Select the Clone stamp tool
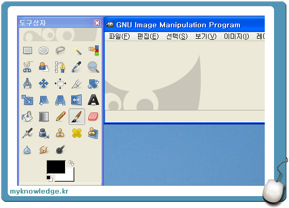The image size is (289, 208). (x=60, y=133)
